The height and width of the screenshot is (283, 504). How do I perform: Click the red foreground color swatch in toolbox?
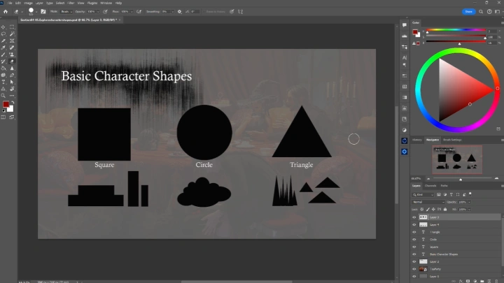[6, 104]
